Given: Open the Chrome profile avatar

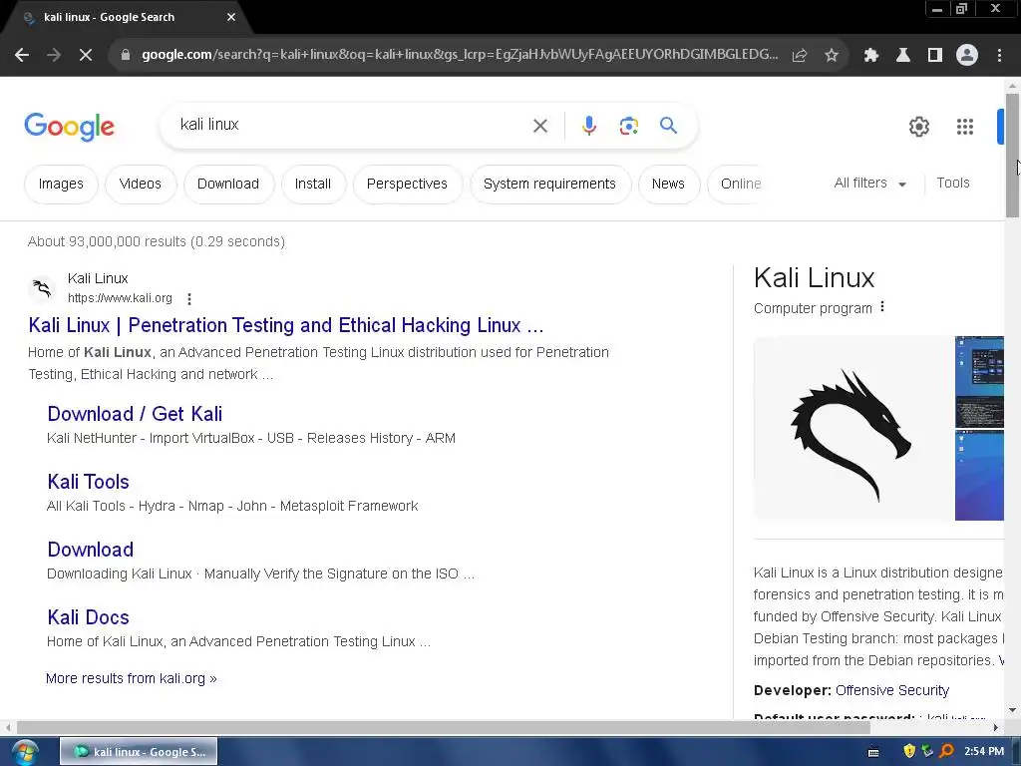Looking at the screenshot, I should coord(967,56).
